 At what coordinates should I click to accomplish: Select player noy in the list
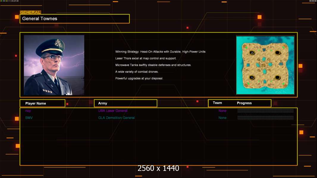(x=28, y=111)
